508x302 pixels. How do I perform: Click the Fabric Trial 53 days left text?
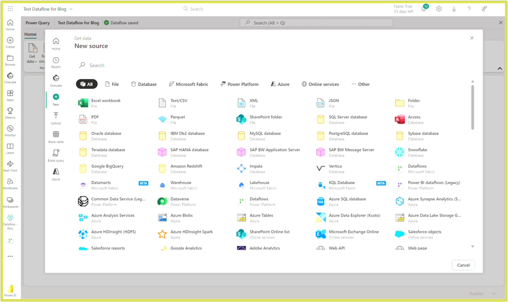tap(403, 9)
